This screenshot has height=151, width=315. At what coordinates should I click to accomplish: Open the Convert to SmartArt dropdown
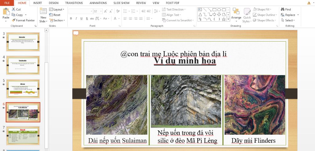pyautogui.click(x=178, y=20)
